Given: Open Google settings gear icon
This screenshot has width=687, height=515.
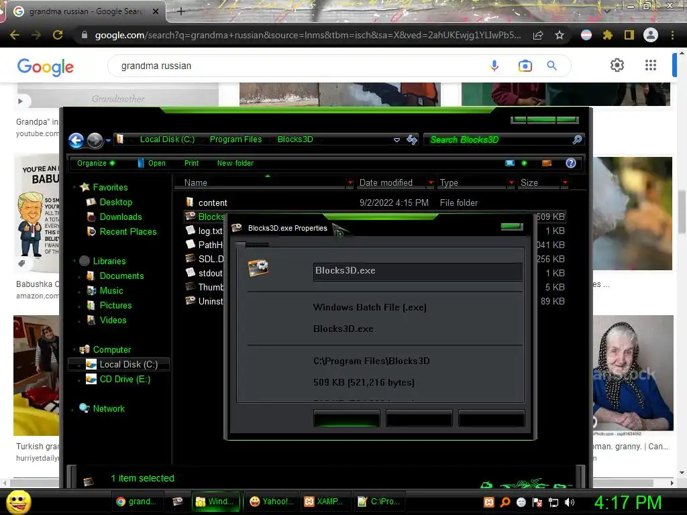Looking at the screenshot, I should click(x=617, y=65).
